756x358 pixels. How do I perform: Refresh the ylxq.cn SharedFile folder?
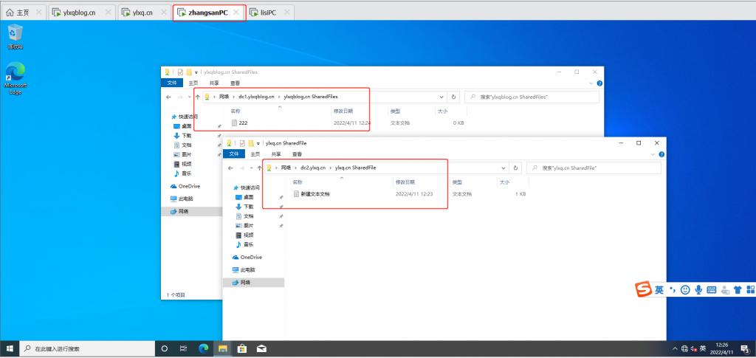point(515,168)
